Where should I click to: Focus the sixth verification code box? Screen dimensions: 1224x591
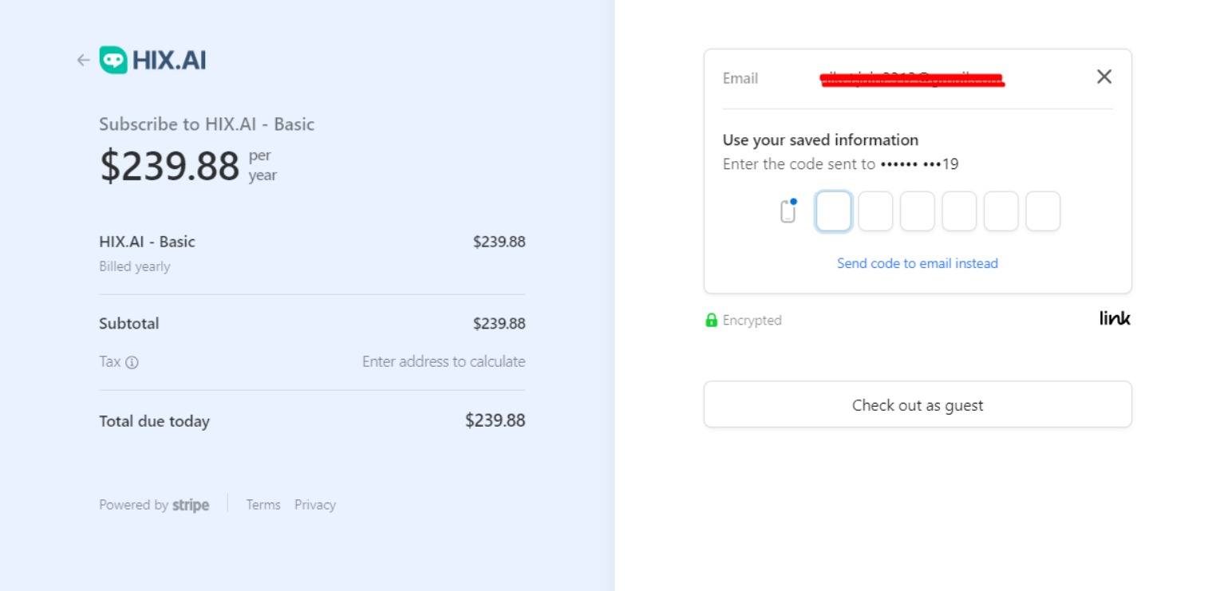click(x=1043, y=211)
